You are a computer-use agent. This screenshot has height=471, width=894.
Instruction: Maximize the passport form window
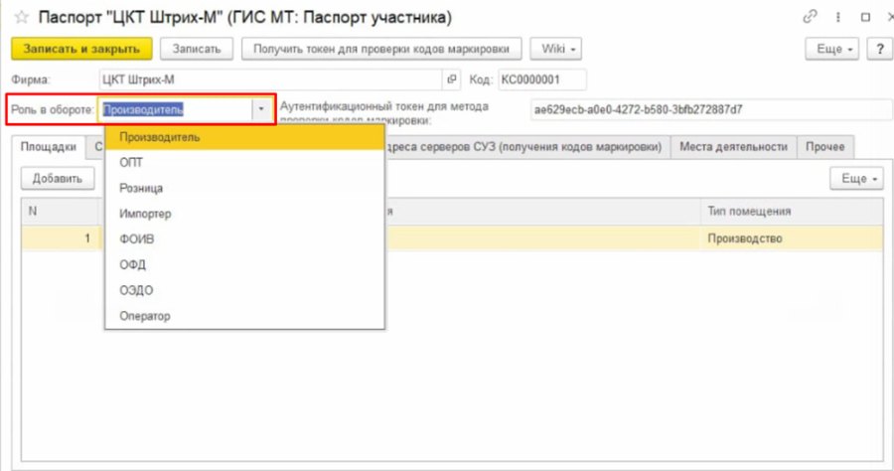point(865,17)
